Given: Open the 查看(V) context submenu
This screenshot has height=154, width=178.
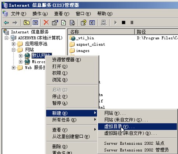Looking at the screenshot, I should 72,130.
